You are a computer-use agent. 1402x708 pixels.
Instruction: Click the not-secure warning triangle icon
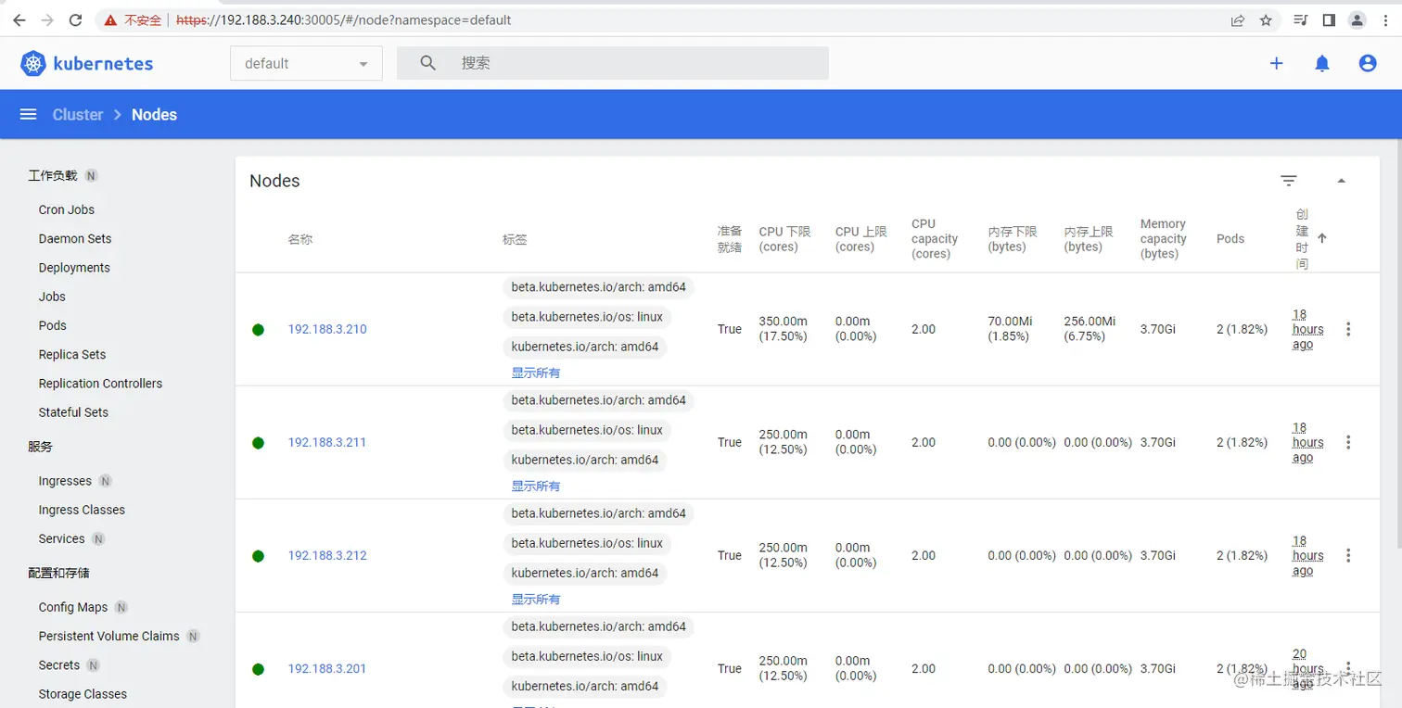(110, 19)
